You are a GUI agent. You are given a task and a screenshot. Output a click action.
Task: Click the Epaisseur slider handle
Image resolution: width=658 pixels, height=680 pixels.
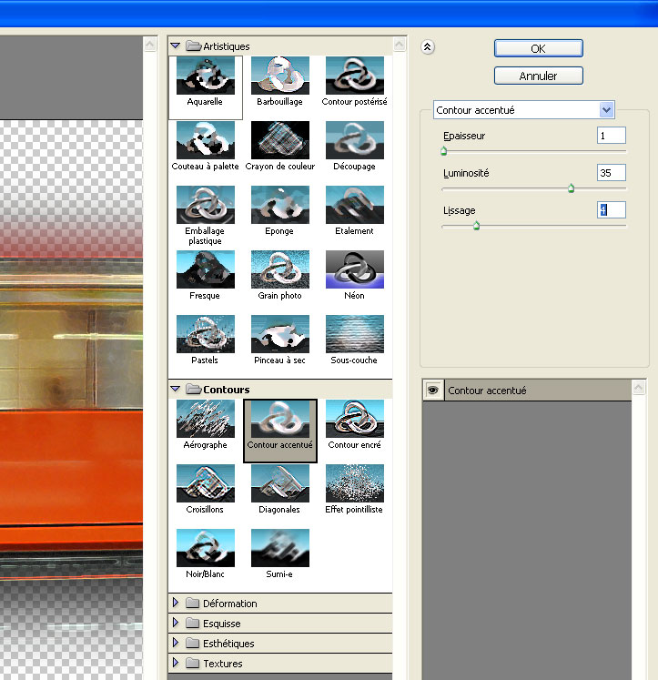pyautogui.click(x=443, y=151)
